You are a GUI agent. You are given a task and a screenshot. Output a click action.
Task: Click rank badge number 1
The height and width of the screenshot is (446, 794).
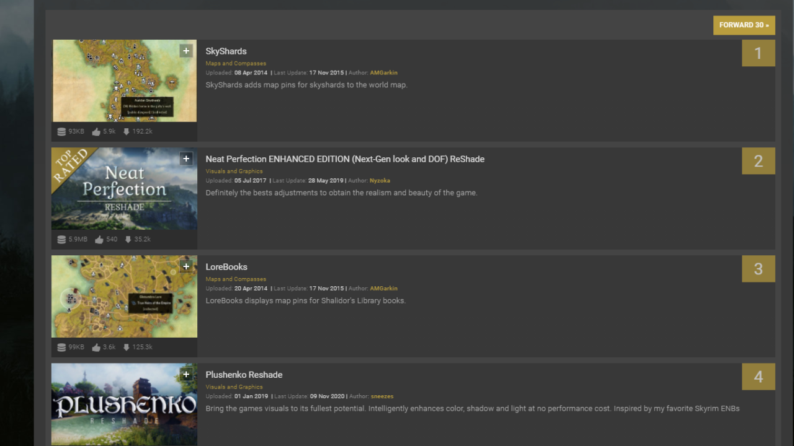758,53
